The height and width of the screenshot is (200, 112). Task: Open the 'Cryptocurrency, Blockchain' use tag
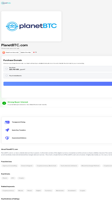pyautogui.click(x=47, y=166)
